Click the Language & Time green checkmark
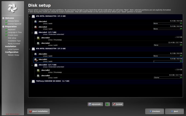 6,32
